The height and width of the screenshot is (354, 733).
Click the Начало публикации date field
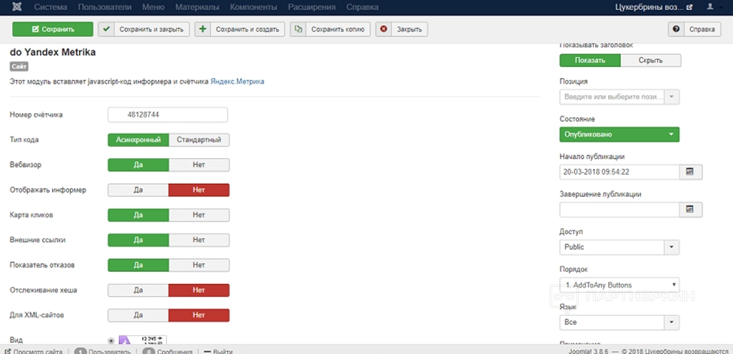point(619,172)
